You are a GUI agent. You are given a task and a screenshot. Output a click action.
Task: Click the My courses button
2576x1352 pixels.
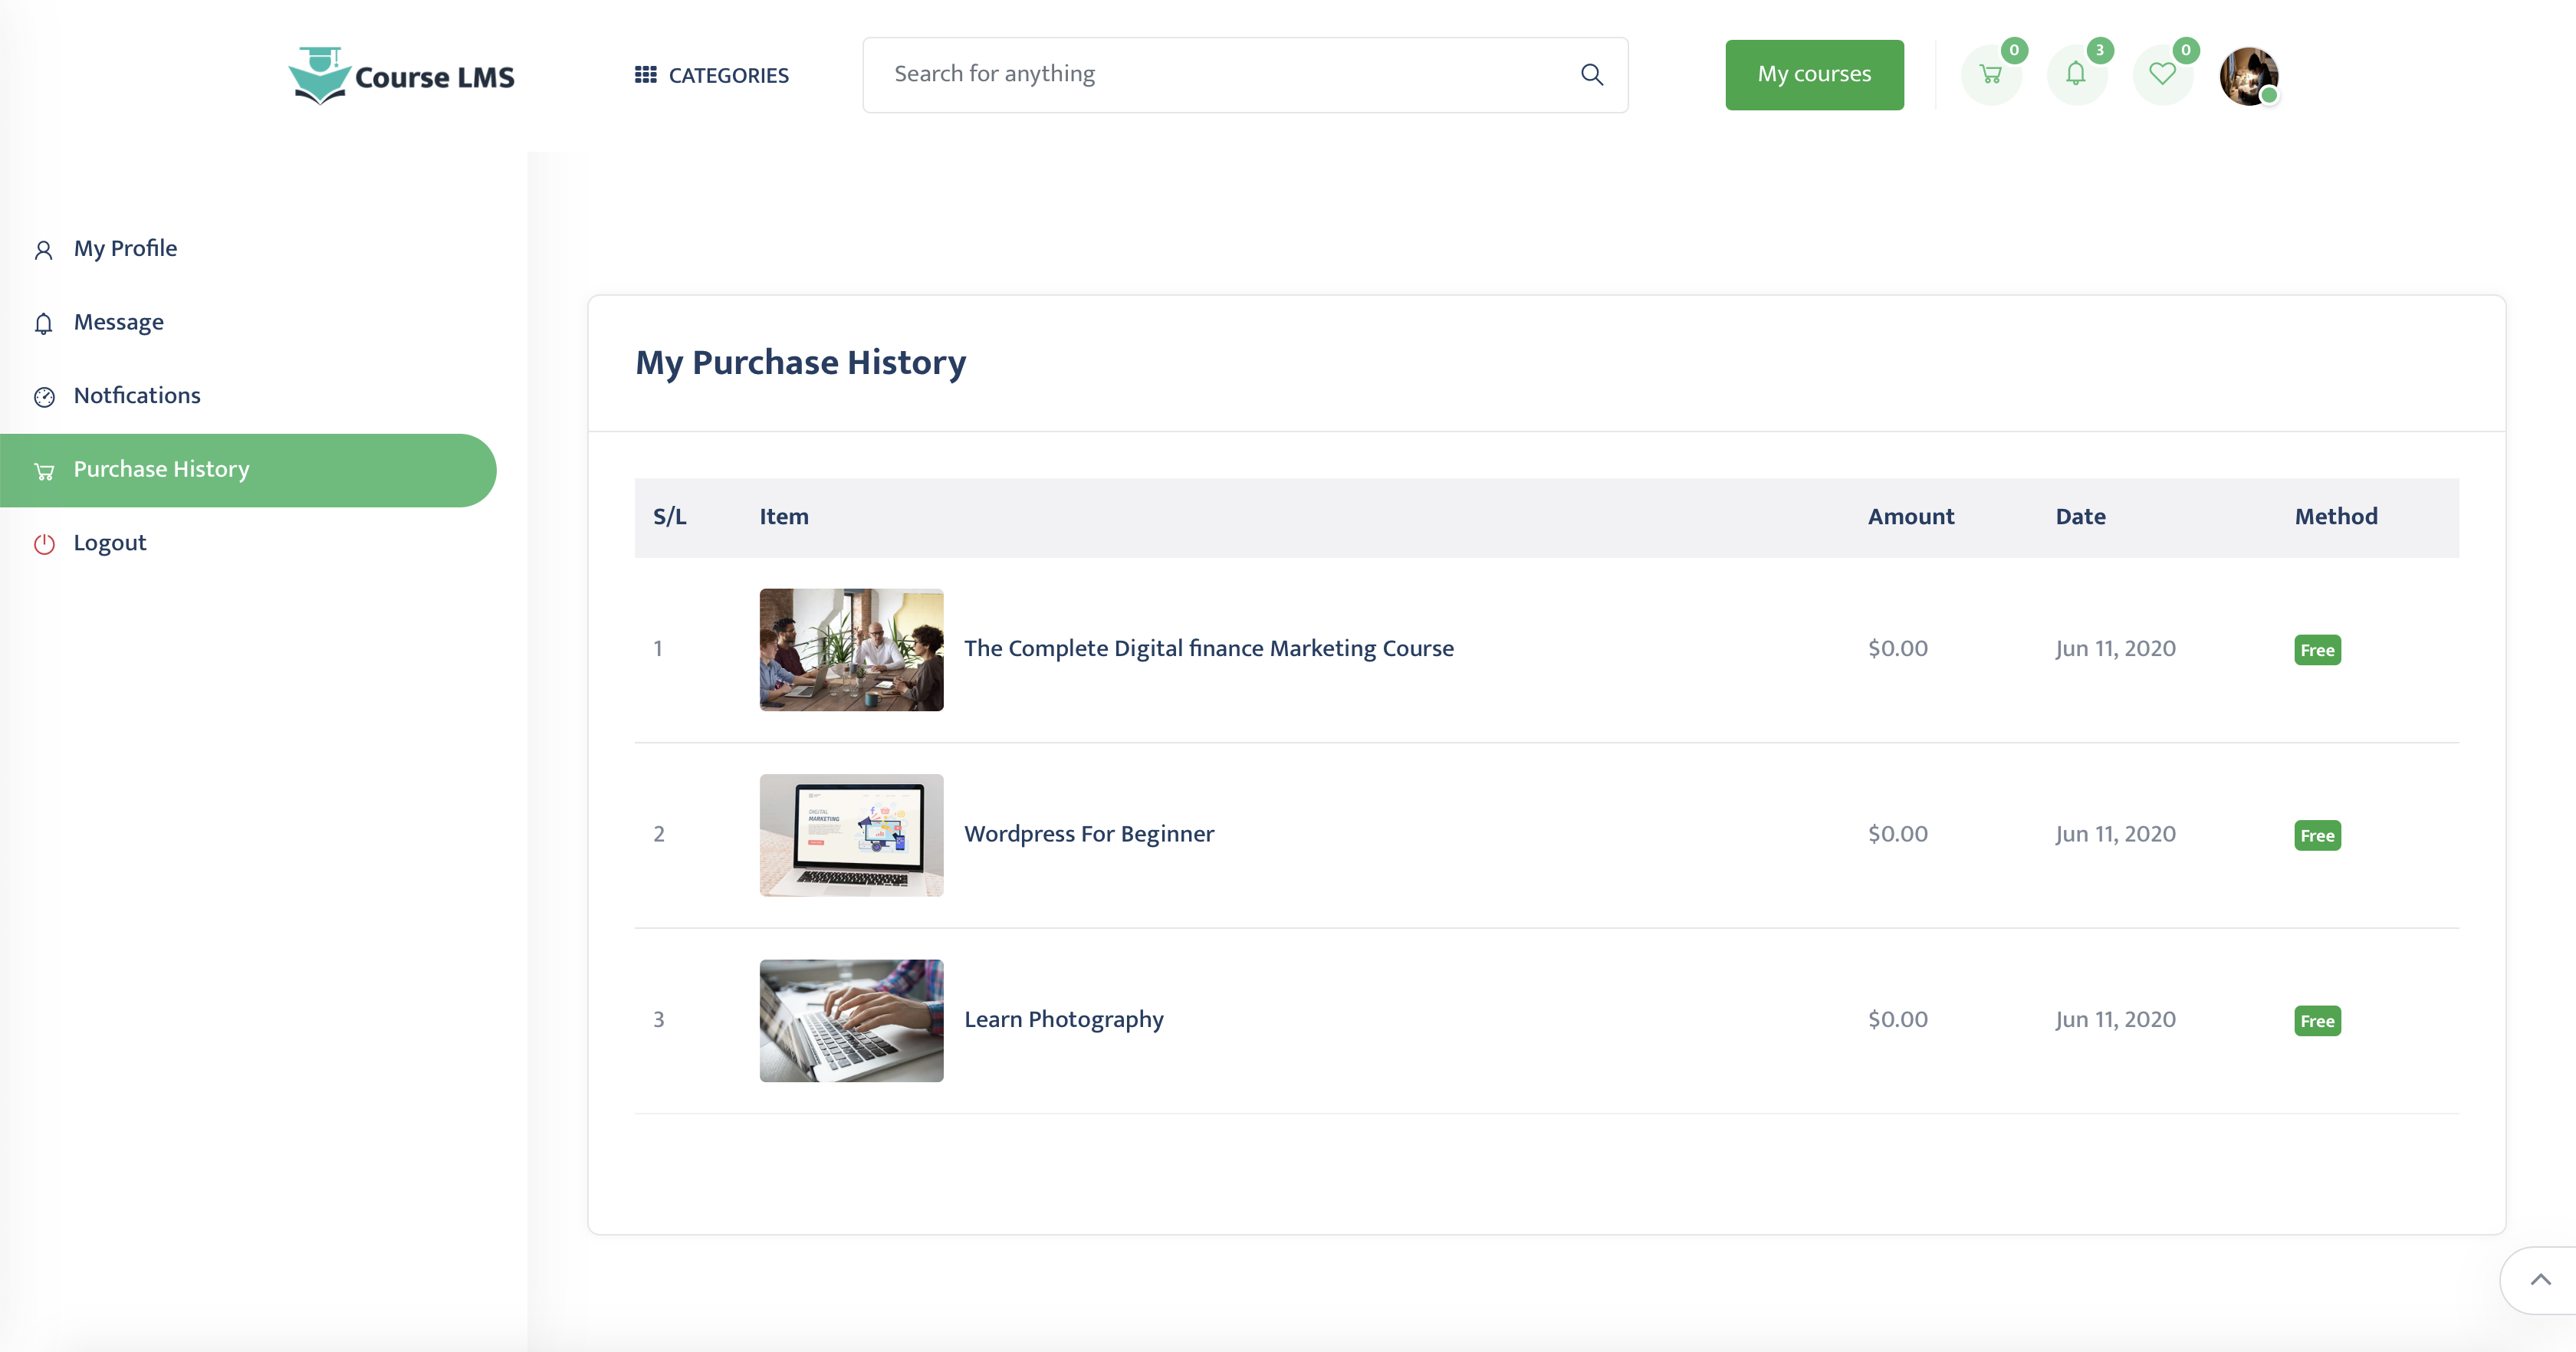1813,74
